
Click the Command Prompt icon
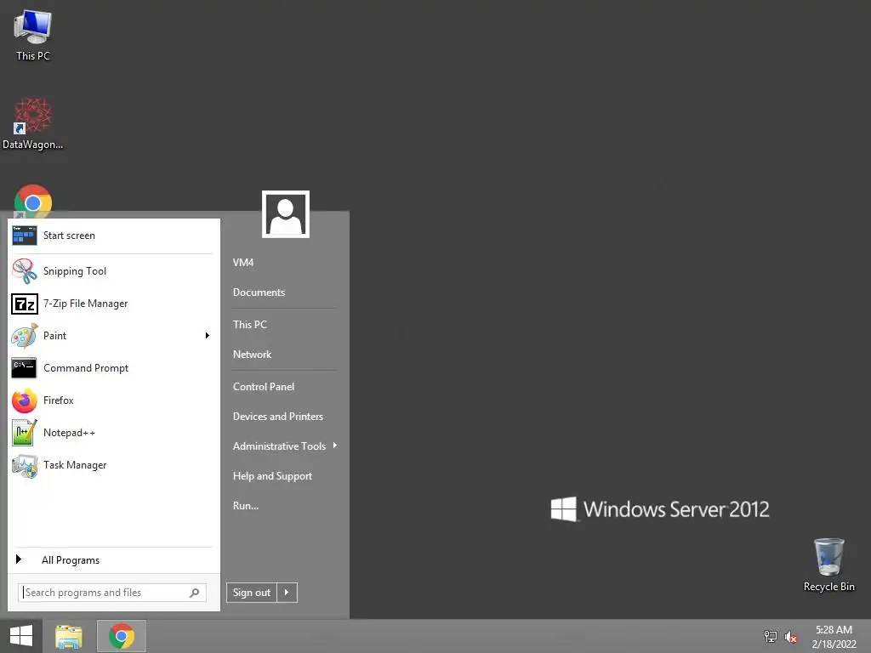coord(24,368)
